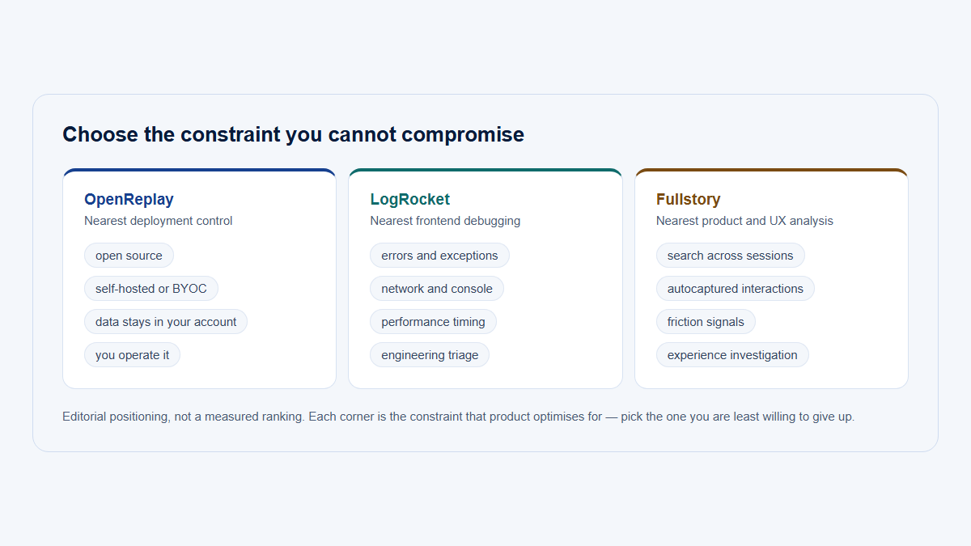Select the "search across sessions" tag
Image resolution: width=971 pixels, height=546 pixels.
pos(730,256)
